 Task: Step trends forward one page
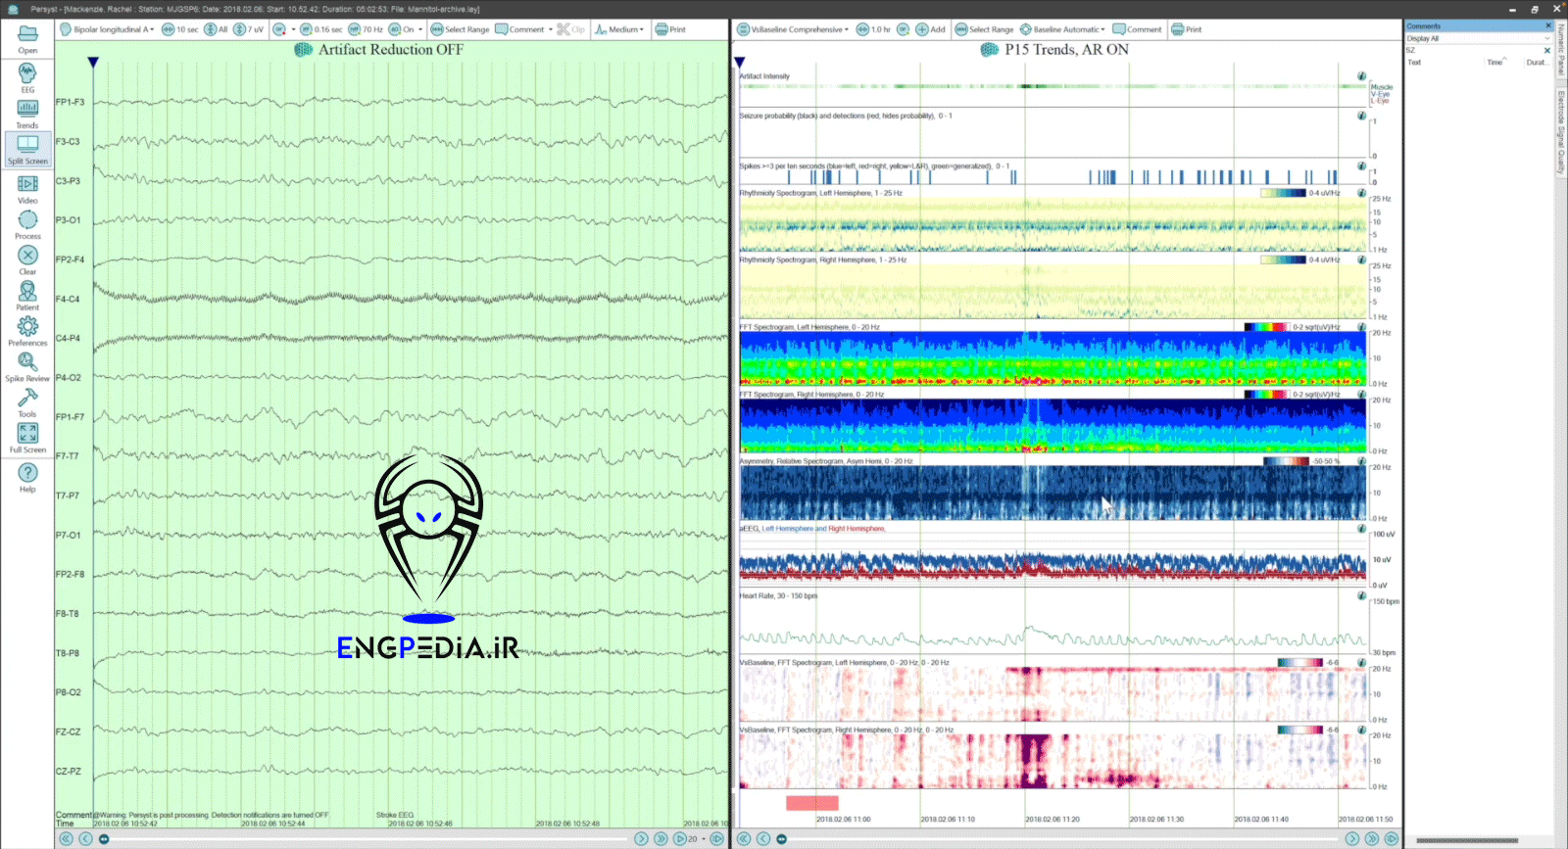[x=1352, y=839]
